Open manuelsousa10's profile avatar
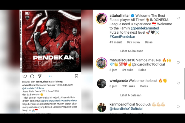This screenshot has width=185, height=123. click(x=101, y=63)
